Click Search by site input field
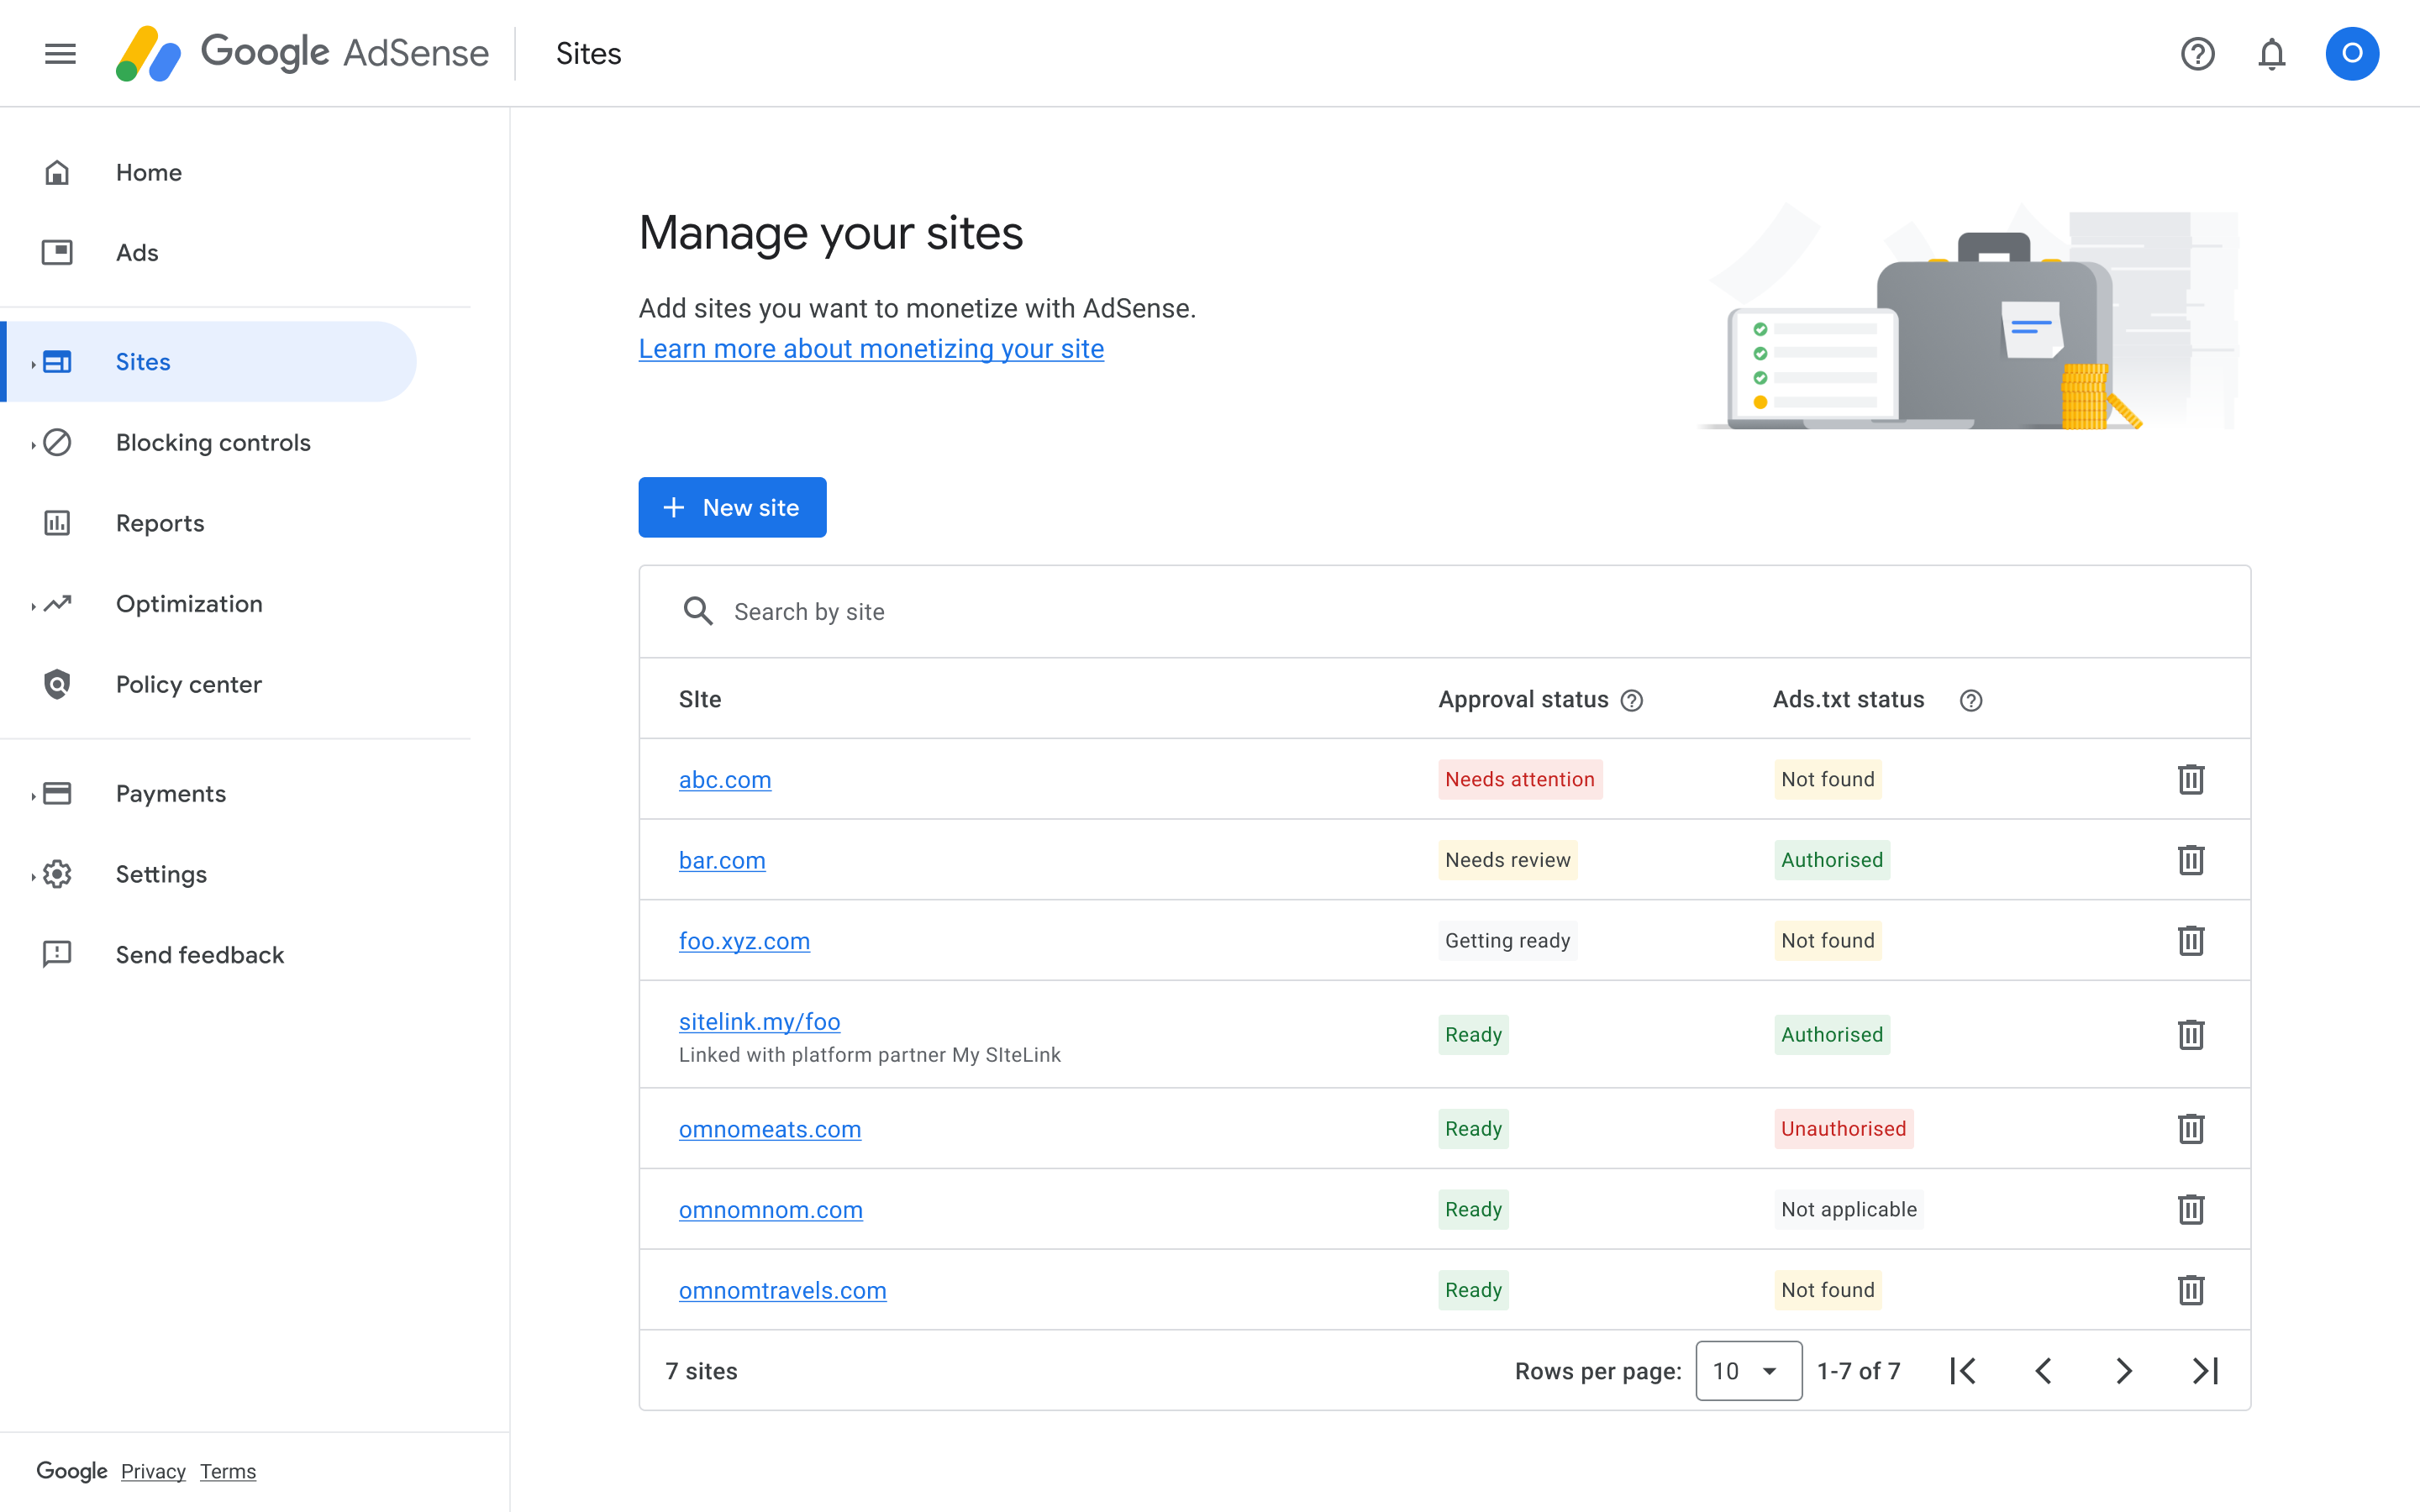 tap(1444, 610)
